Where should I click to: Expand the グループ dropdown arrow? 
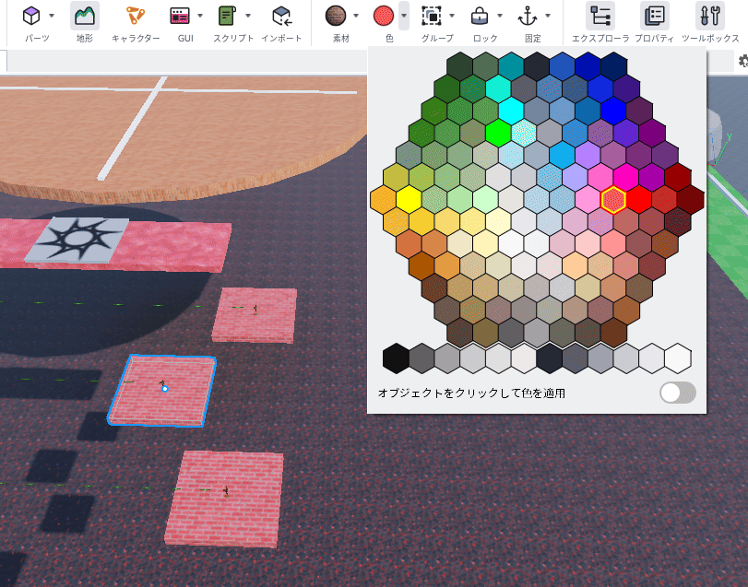(x=452, y=16)
